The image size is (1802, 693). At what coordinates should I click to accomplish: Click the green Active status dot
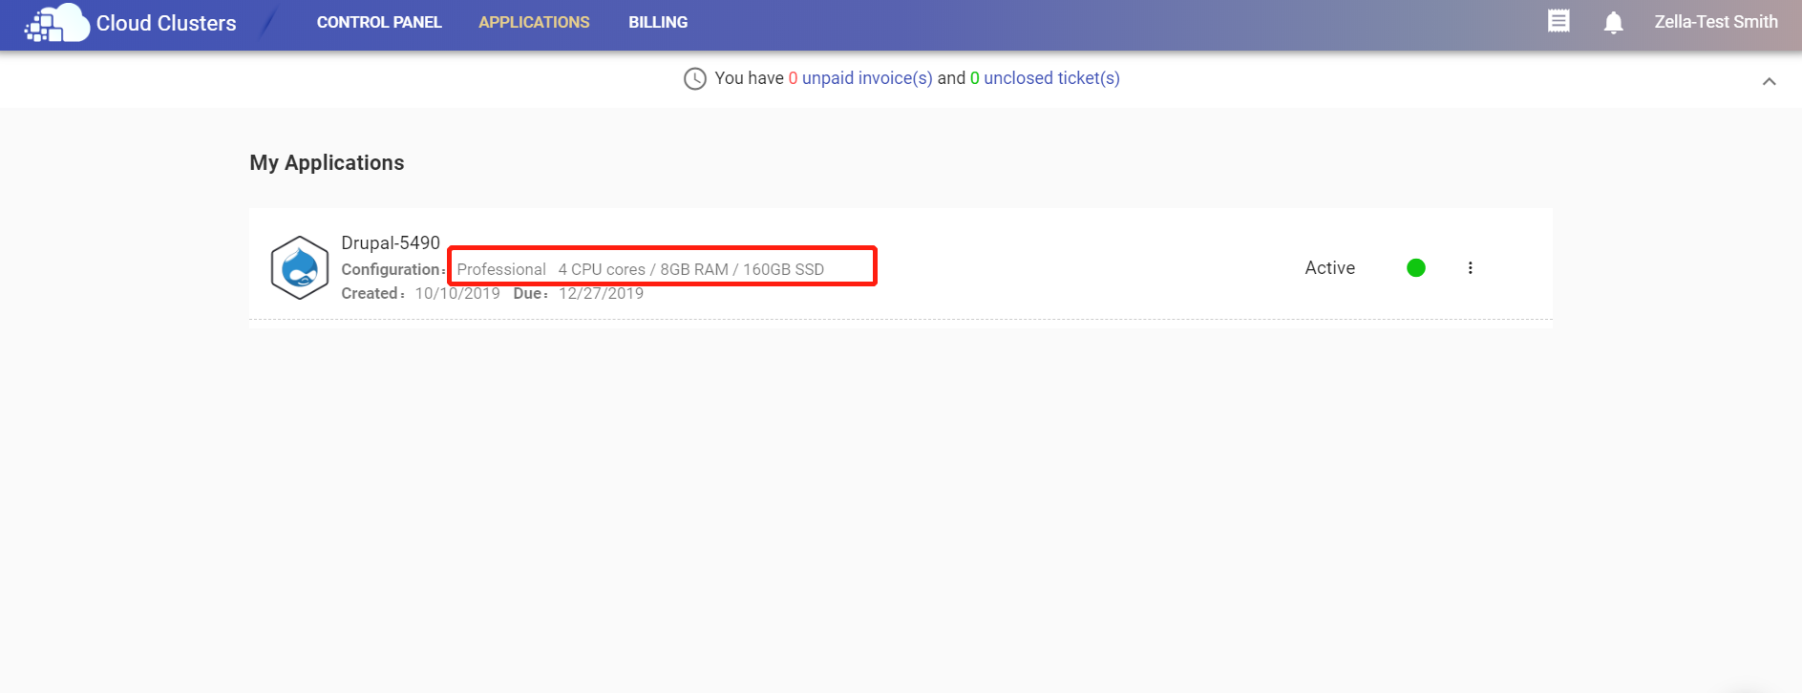pos(1416,268)
